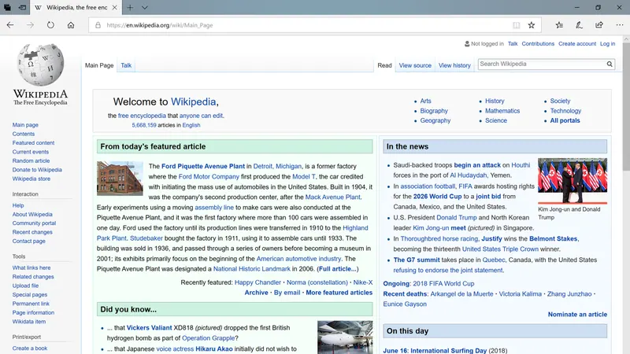Click What links here tool link

31,267
